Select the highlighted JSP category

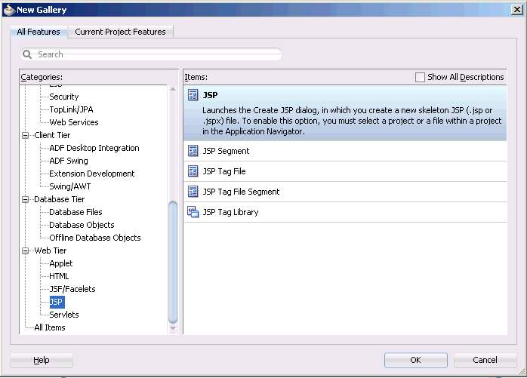tap(57, 302)
